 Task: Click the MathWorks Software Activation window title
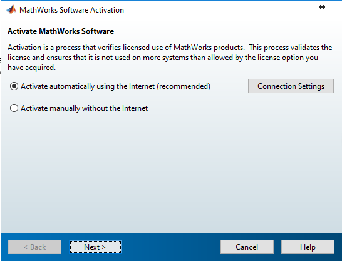[x=71, y=10]
